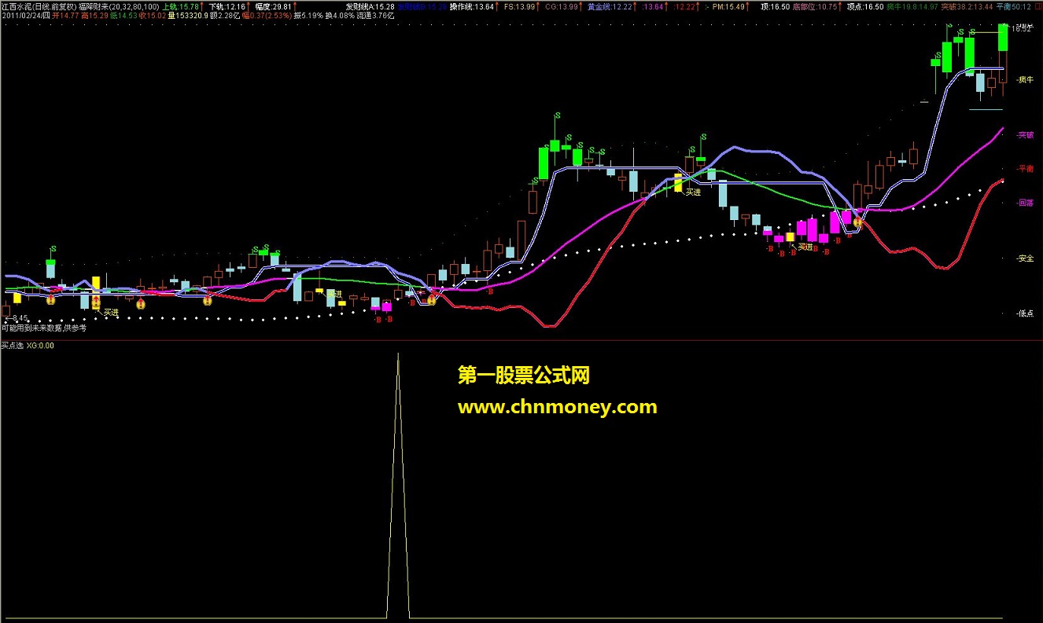Select the sub-indicator label 买点选 XG:0.00
Screen dimensions: 1043x623
[x=28, y=345]
